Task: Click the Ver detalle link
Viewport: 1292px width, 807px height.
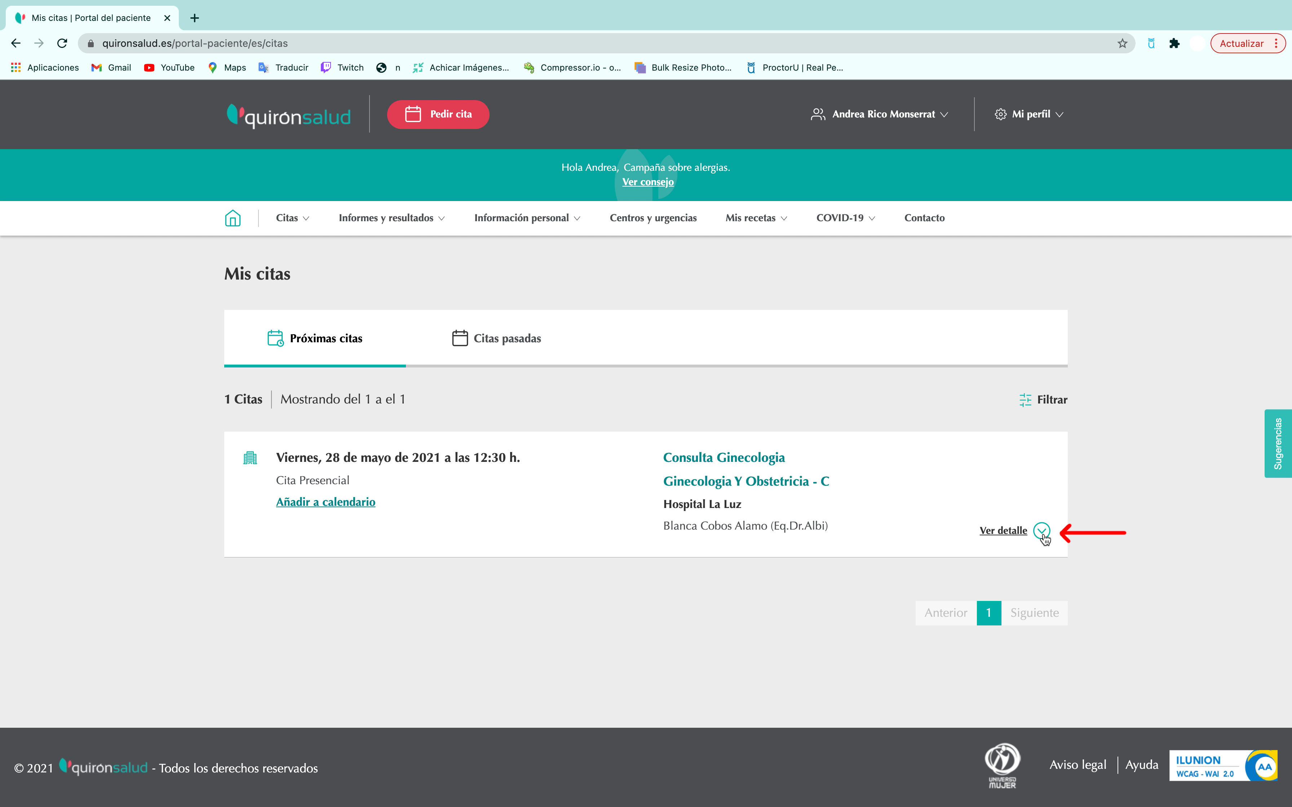Action: (1003, 531)
